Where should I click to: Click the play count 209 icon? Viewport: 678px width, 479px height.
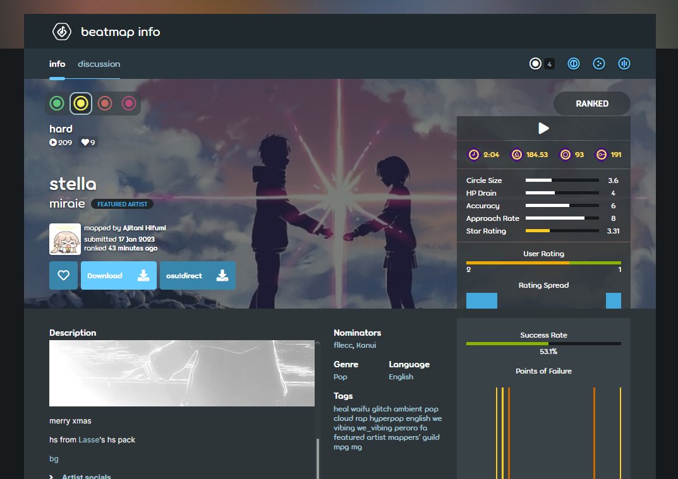pyautogui.click(x=52, y=142)
